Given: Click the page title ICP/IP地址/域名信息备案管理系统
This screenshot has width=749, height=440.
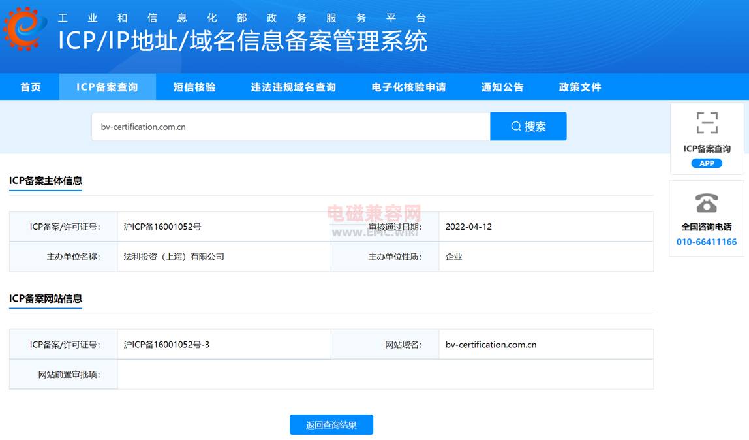Looking at the screenshot, I should coord(243,40).
